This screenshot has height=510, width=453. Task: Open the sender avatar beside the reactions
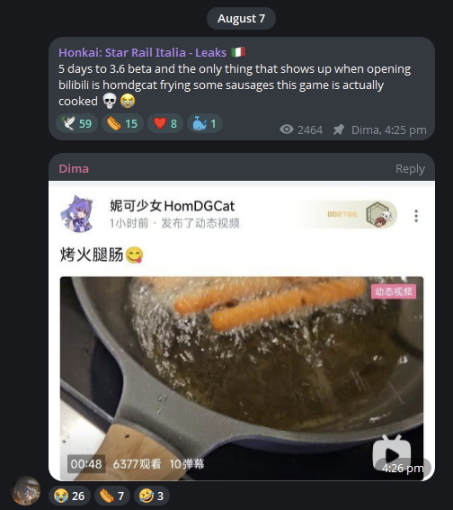[26, 491]
